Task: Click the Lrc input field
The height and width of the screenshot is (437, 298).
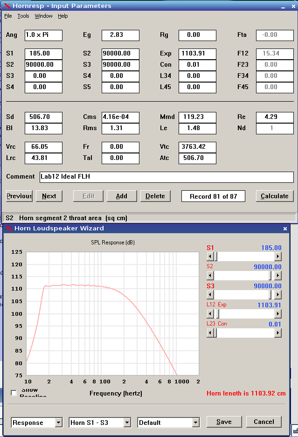Action: (43, 158)
